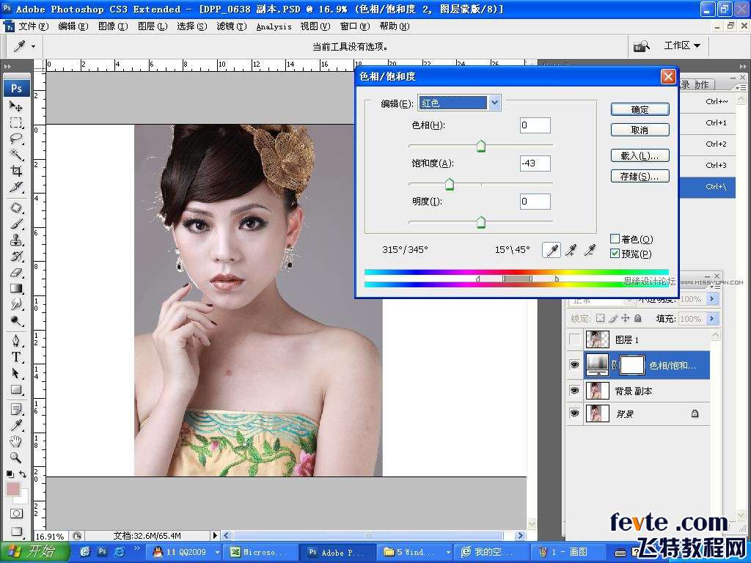Toggle lock transparent pixels in Layers panel
The height and width of the screenshot is (563, 751).
tap(600, 318)
